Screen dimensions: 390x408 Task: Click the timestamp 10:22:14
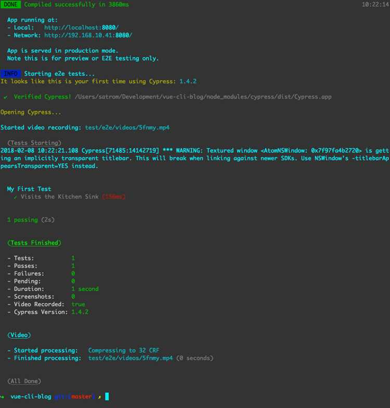click(x=375, y=5)
